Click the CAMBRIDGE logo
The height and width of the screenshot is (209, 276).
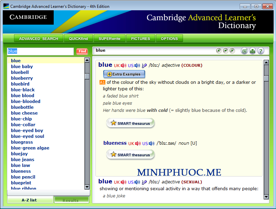click(28, 17)
